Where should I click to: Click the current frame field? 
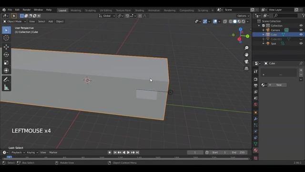pos(195,152)
